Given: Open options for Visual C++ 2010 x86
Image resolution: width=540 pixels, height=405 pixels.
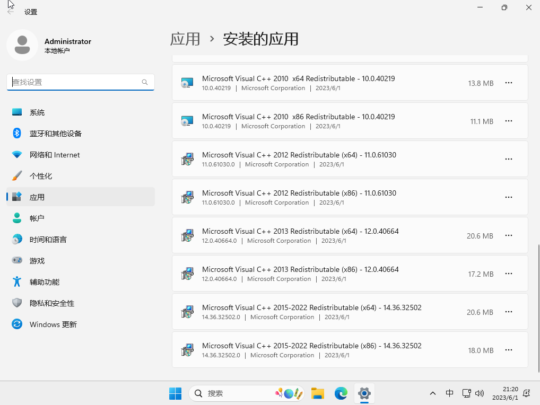Looking at the screenshot, I should (509, 121).
